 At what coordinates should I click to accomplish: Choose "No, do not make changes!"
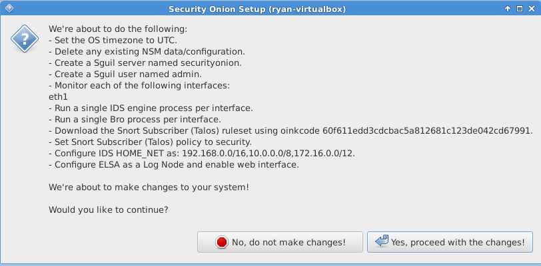coord(280,242)
